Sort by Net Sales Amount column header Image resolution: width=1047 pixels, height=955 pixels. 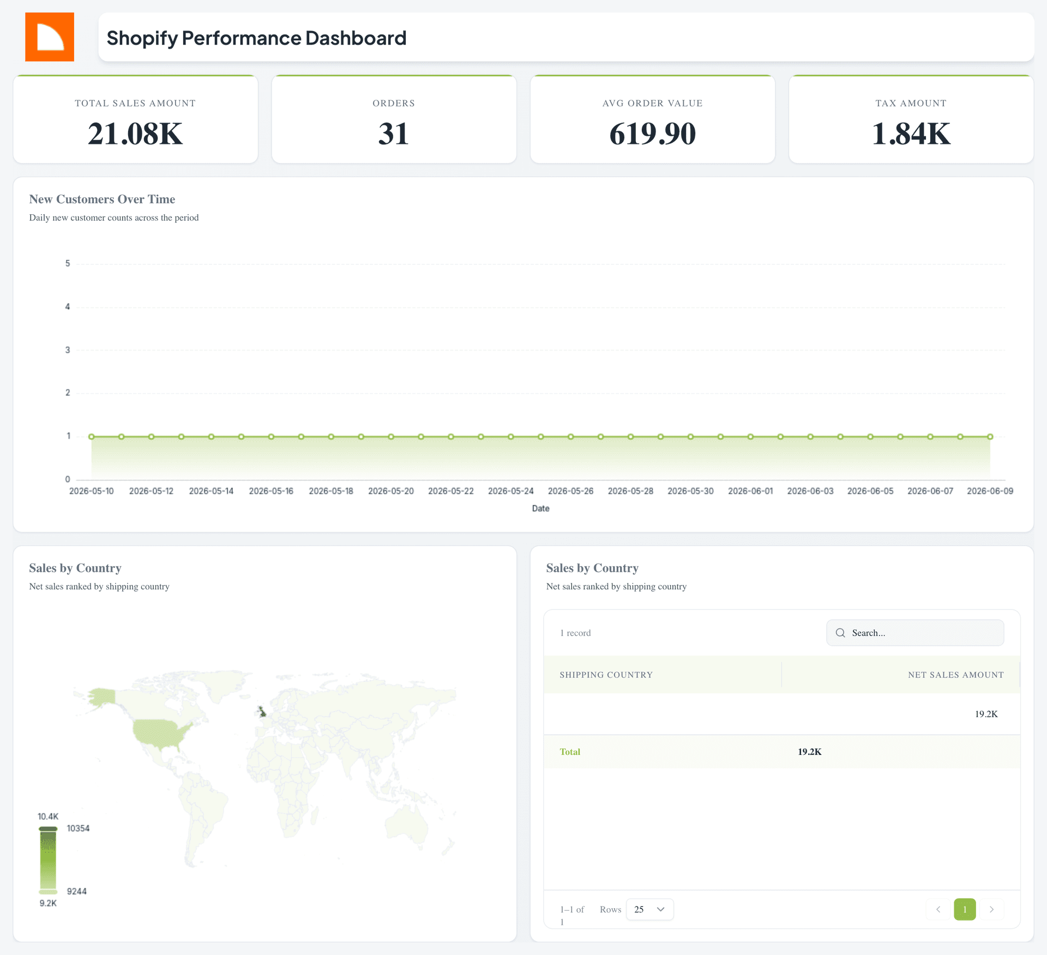955,675
